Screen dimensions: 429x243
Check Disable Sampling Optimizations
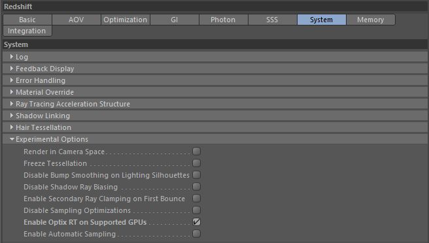pyautogui.click(x=196, y=210)
